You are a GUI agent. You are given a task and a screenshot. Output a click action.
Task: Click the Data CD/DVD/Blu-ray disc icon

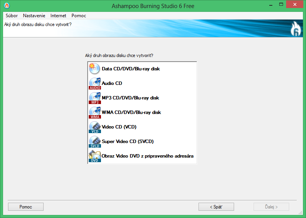(94, 69)
